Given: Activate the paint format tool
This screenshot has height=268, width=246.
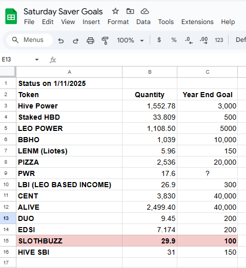Looking at the screenshot, I should coord(105,40).
